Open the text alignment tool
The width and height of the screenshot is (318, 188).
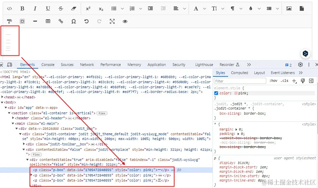click(x=176, y=8)
